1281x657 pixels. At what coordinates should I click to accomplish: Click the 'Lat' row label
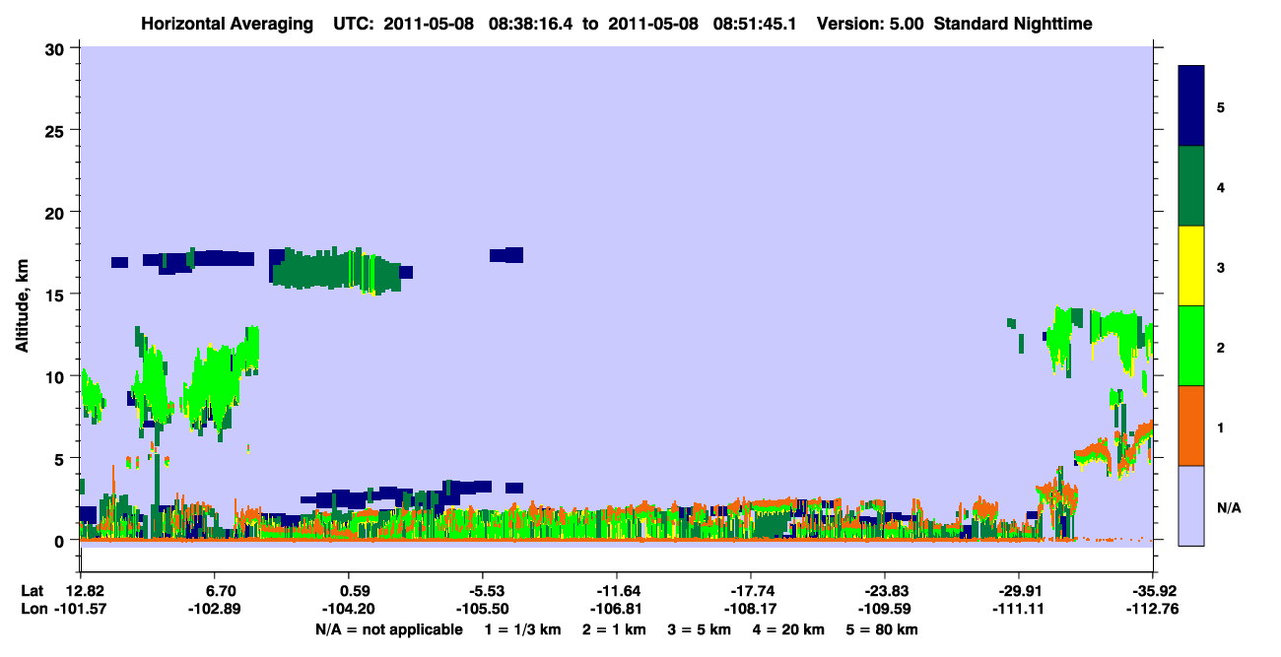[32, 591]
